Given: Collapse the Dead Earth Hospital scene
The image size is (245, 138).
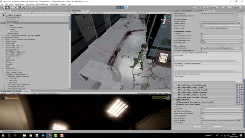Looking at the screenshot, I should tap(1, 15).
